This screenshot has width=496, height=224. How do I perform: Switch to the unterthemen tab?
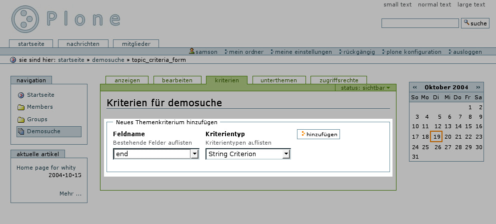(x=279, y=80)
